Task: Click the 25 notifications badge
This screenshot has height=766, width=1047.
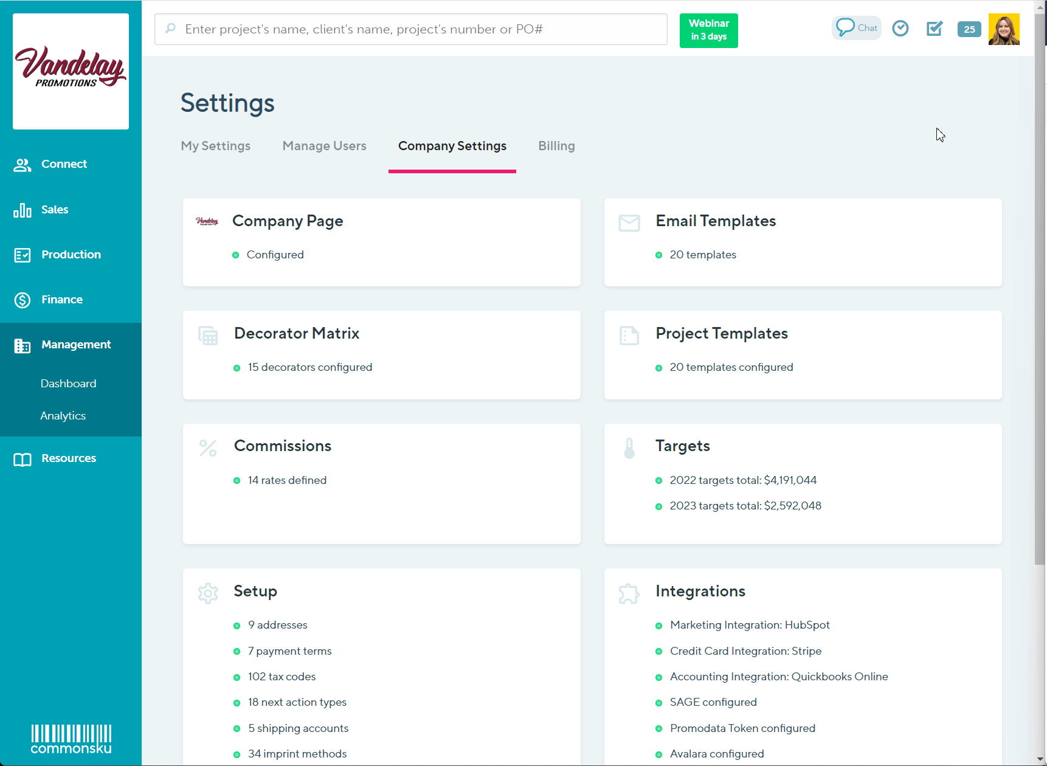Action: point(969,29)
